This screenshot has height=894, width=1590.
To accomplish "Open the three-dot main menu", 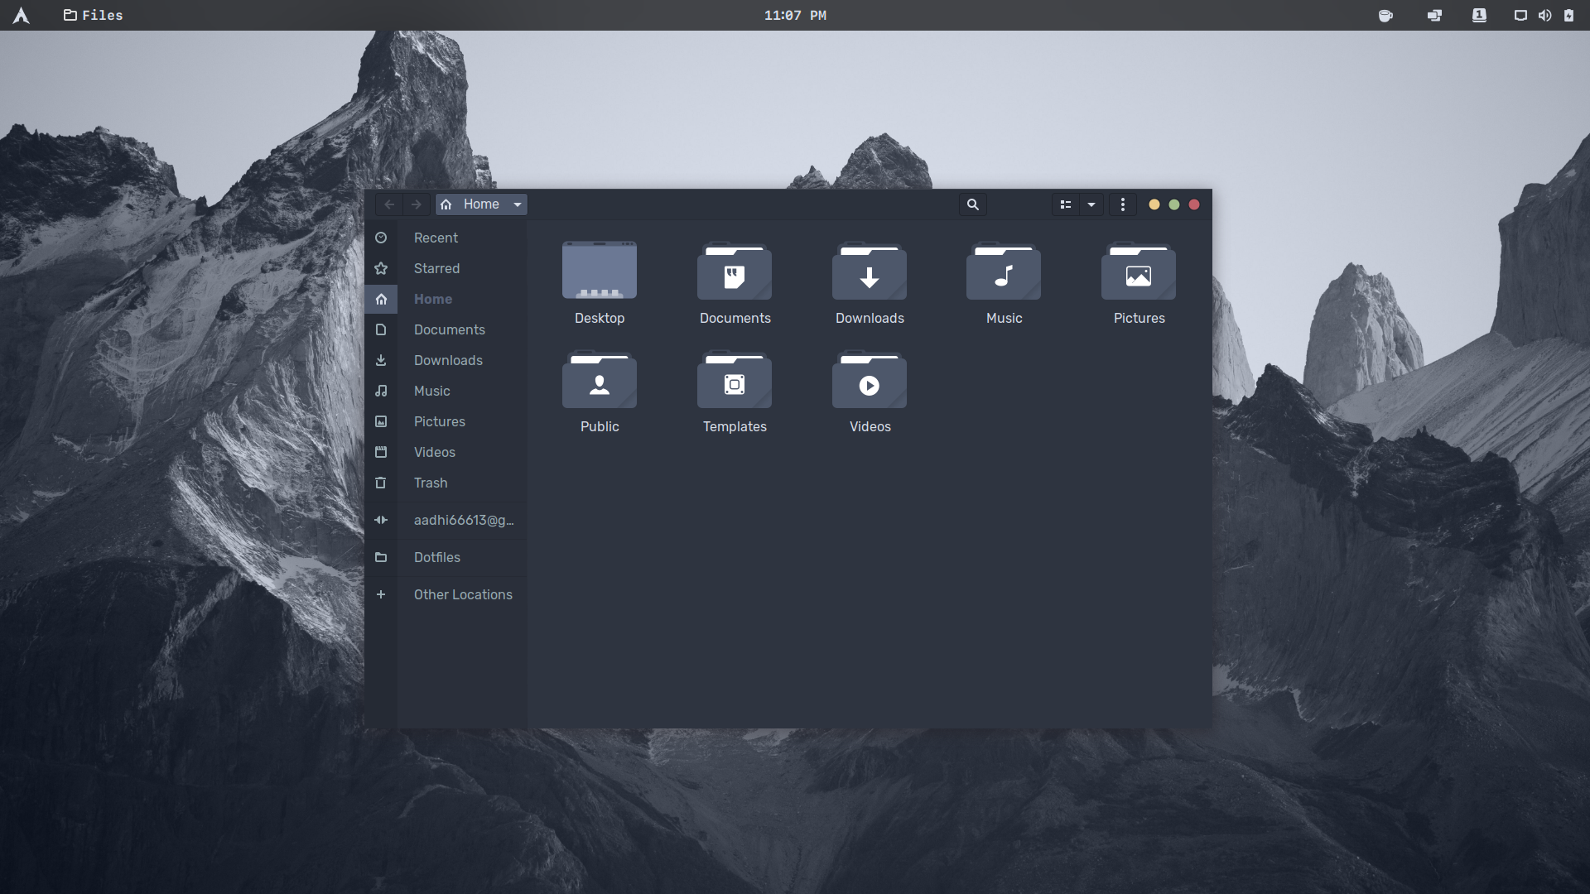I will [x=1123, y=204].
